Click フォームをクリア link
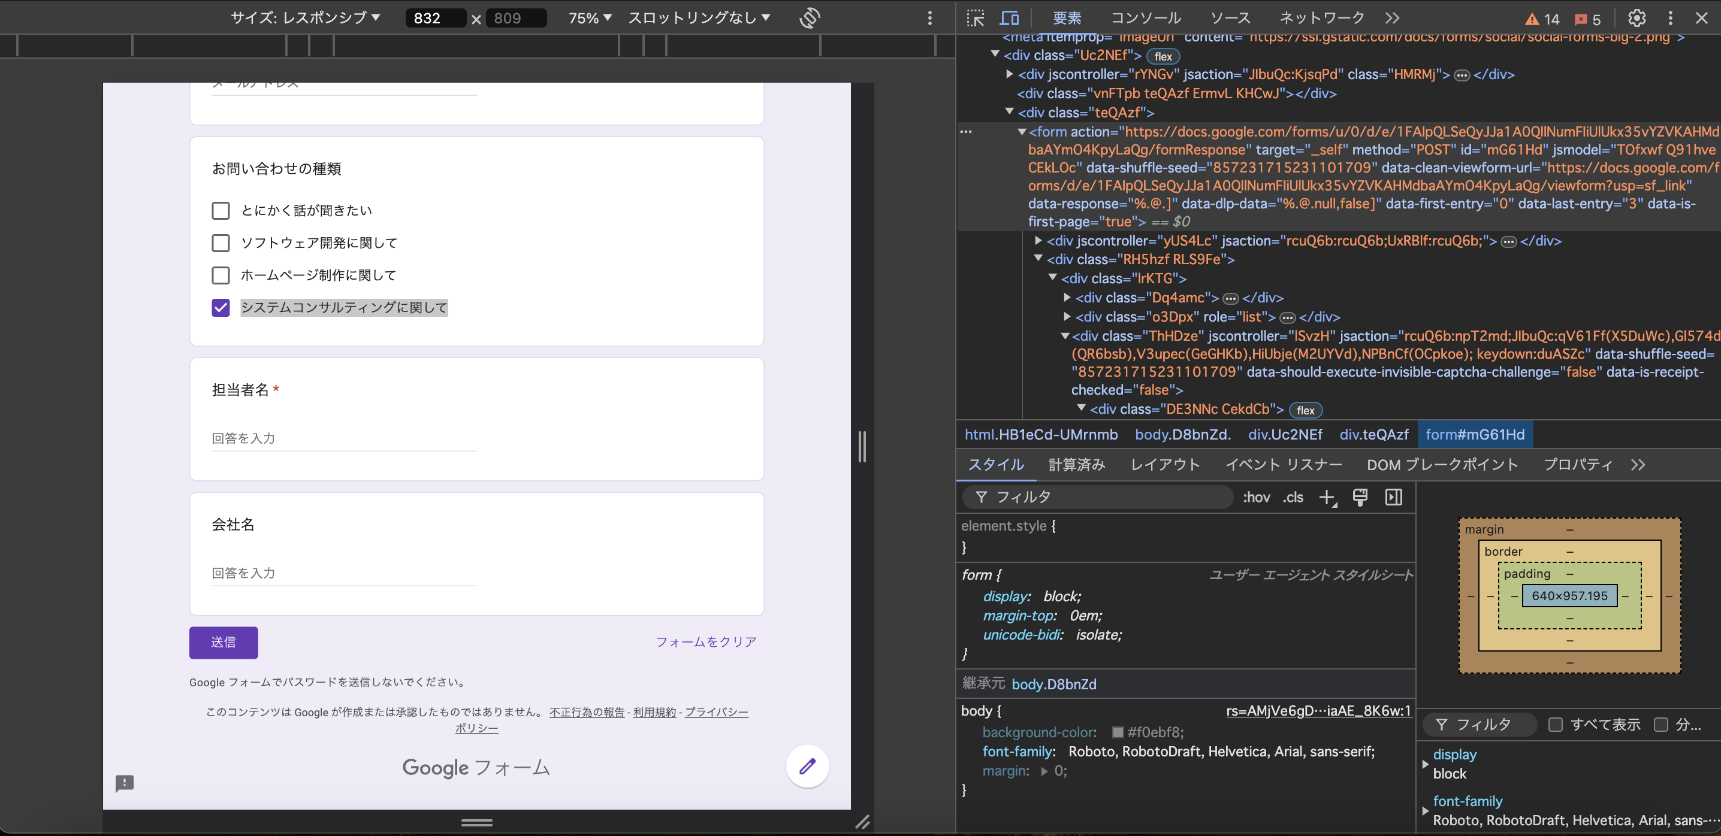Screen dimensions: 1721x836 tap(706, 642)
